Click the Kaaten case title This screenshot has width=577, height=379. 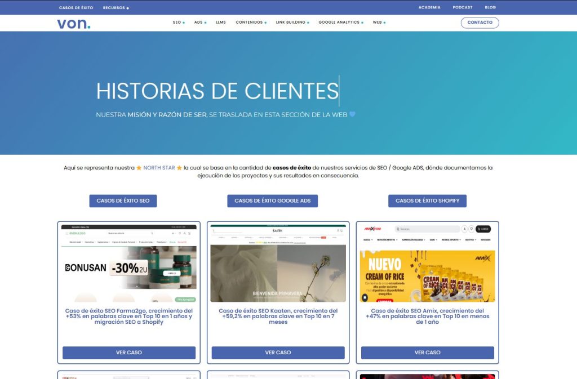coord(278,316)
